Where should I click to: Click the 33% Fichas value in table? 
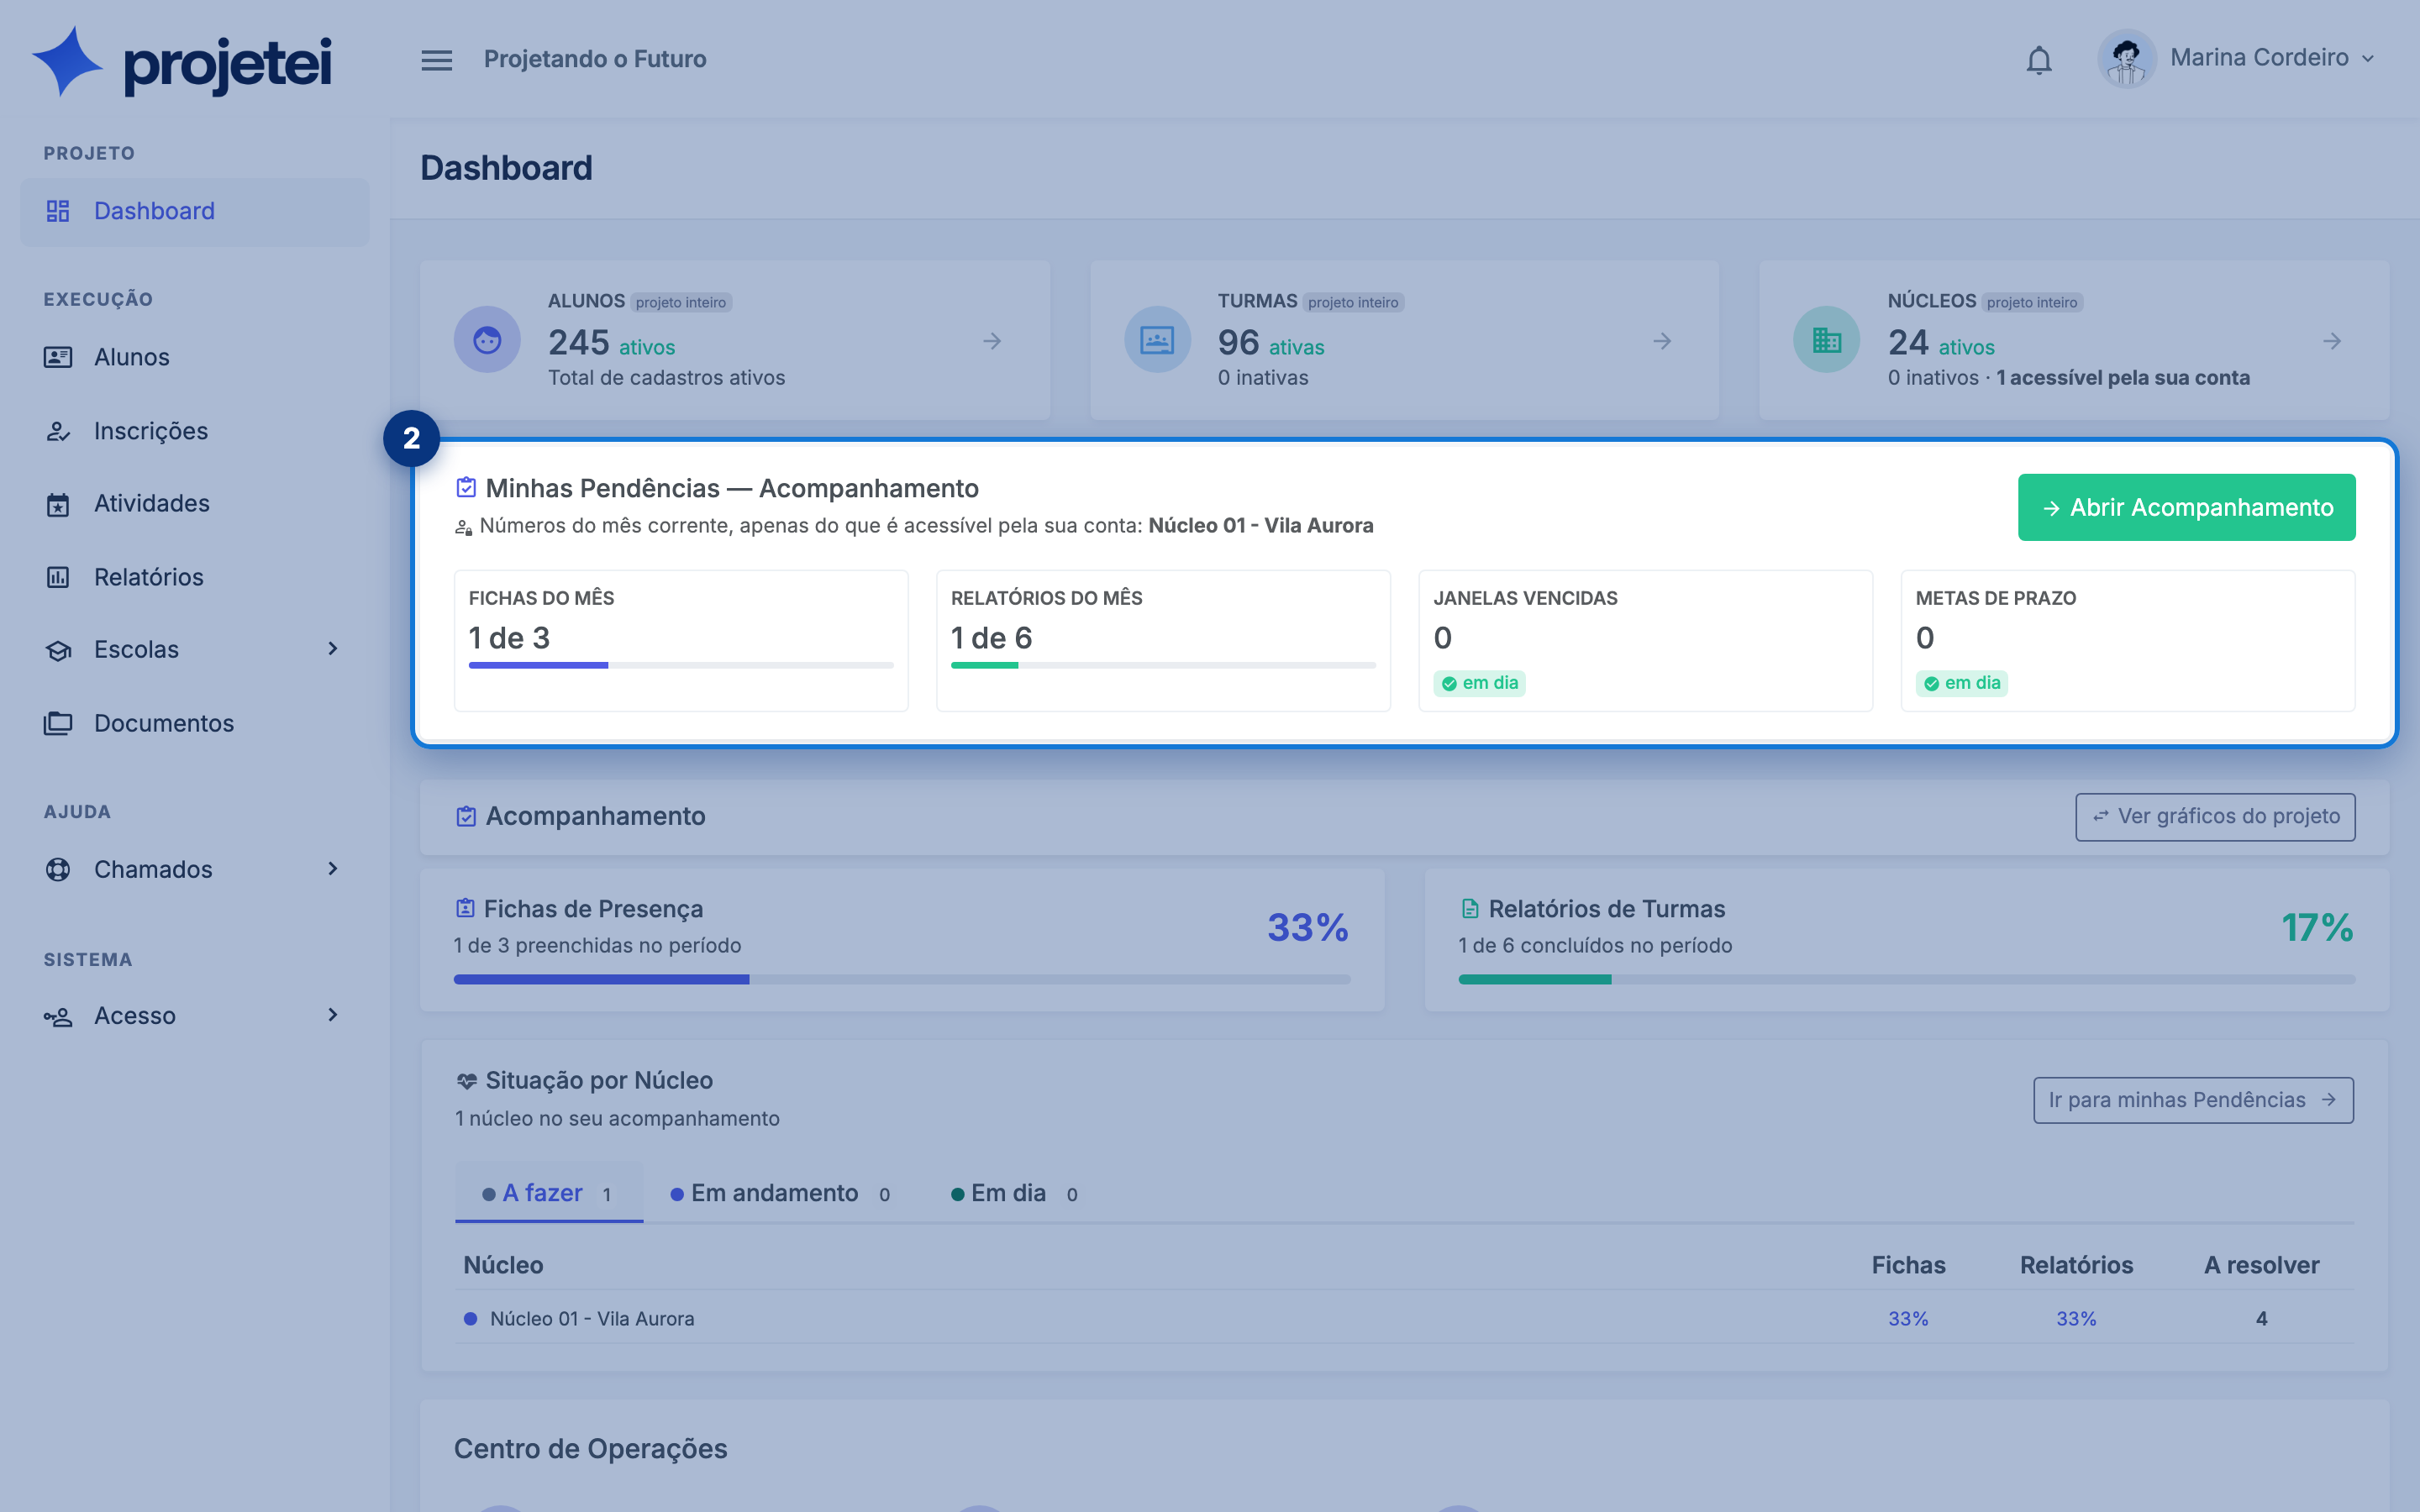click(1908, 1319)
